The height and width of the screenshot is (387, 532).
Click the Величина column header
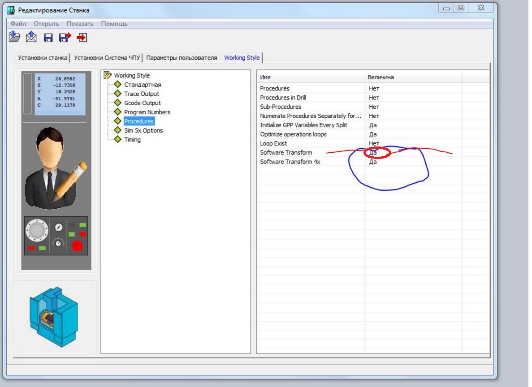tap(413, 77)
